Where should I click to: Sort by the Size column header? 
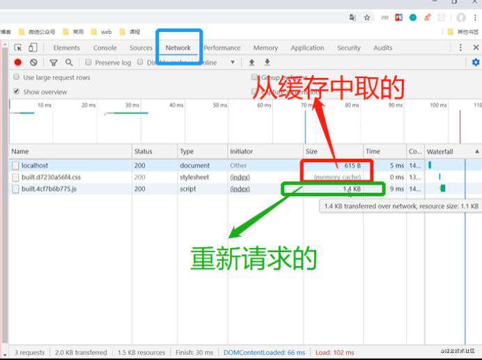point(333,151)
